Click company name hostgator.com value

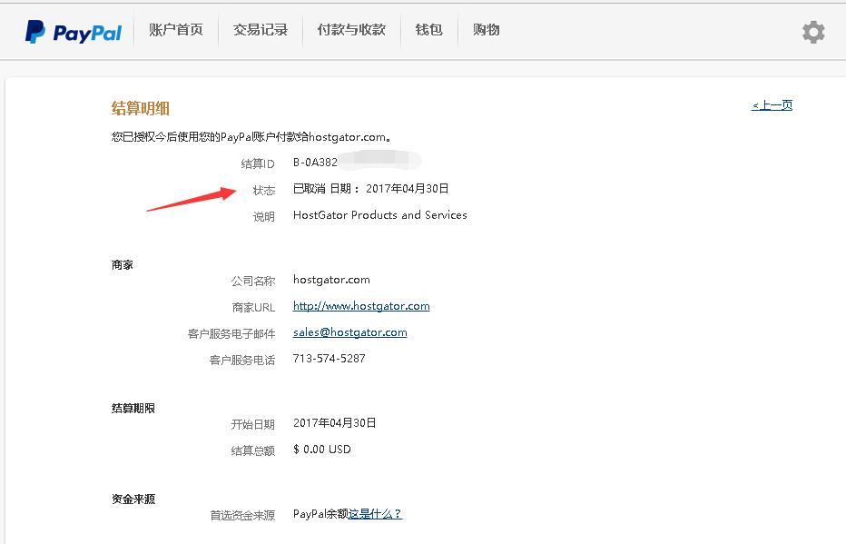(x=331, y=280)
